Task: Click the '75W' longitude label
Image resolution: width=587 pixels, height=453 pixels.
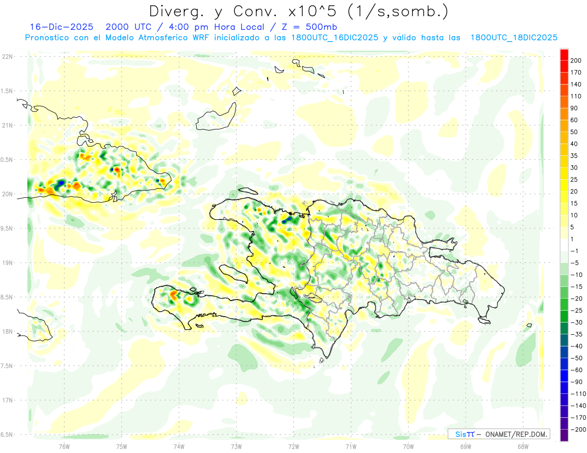Action: 122,446
